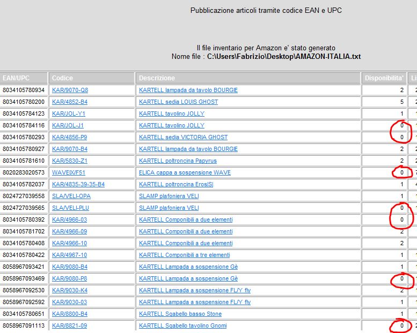417x333 pixels.
Task: Open Componibili a due elementi for KAR/4966-03
Action: tap(186, 220)
